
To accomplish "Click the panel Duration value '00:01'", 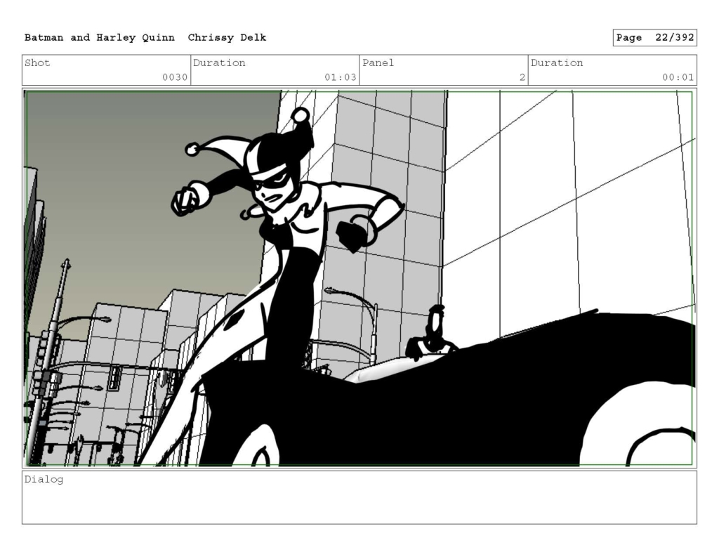I will coord(678,77).
